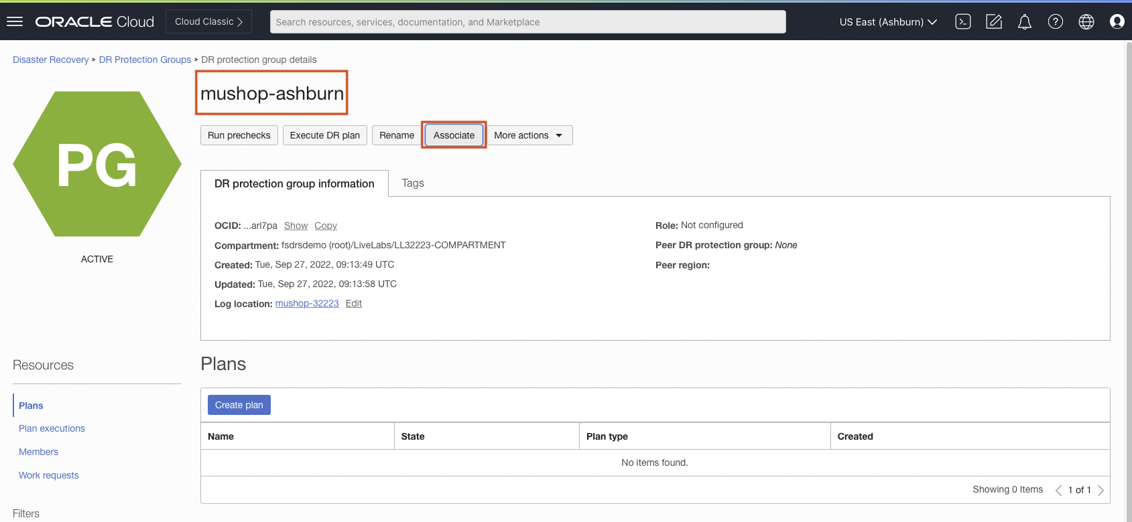Expand the More actions dropdown

(x=529, y=135)
